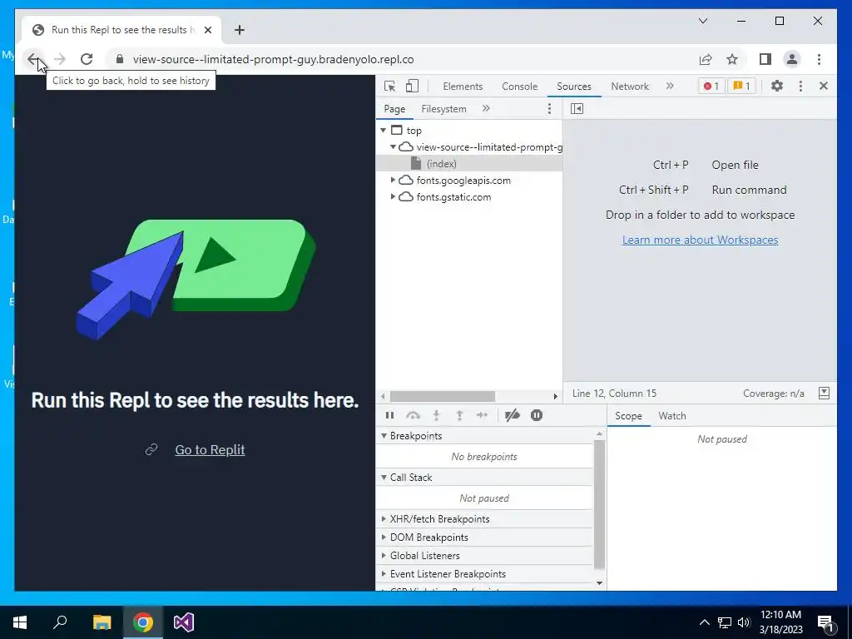Open the Chrome three-dot menu
The image size is (852, 639).
pyautogui.click(x=819, y=59)
